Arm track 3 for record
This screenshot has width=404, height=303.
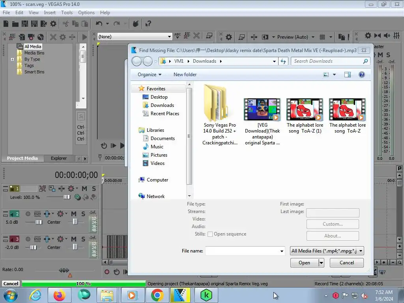(x=28, y=239)
